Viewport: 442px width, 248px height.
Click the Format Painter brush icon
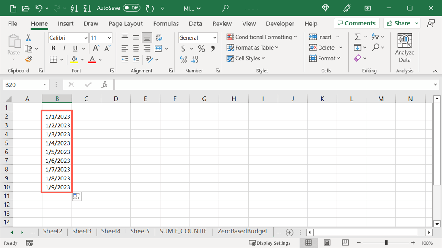pyautogui.click(x=28, y=59)
